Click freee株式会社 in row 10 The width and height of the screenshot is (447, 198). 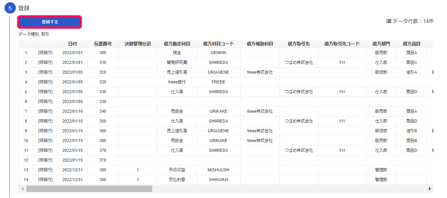[260, 141]
